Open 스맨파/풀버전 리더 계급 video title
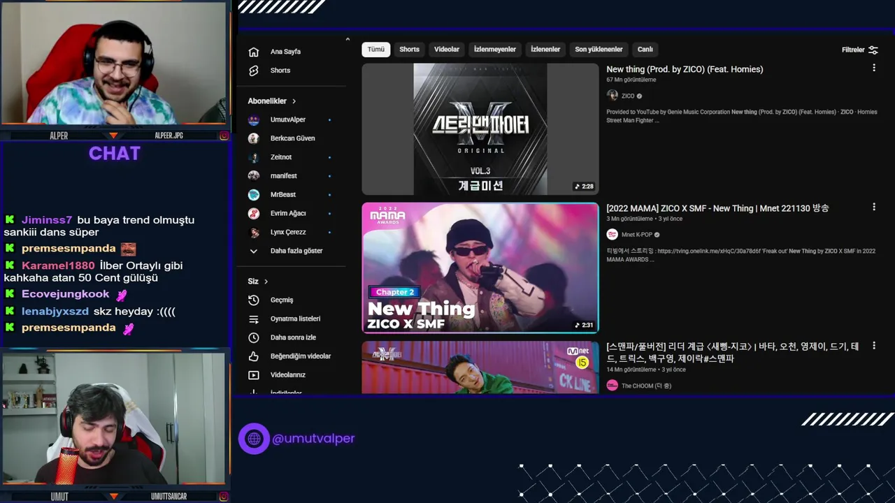 [733, 352]
